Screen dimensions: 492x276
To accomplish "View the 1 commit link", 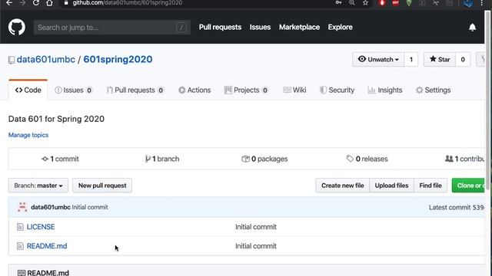I will 60,159.
